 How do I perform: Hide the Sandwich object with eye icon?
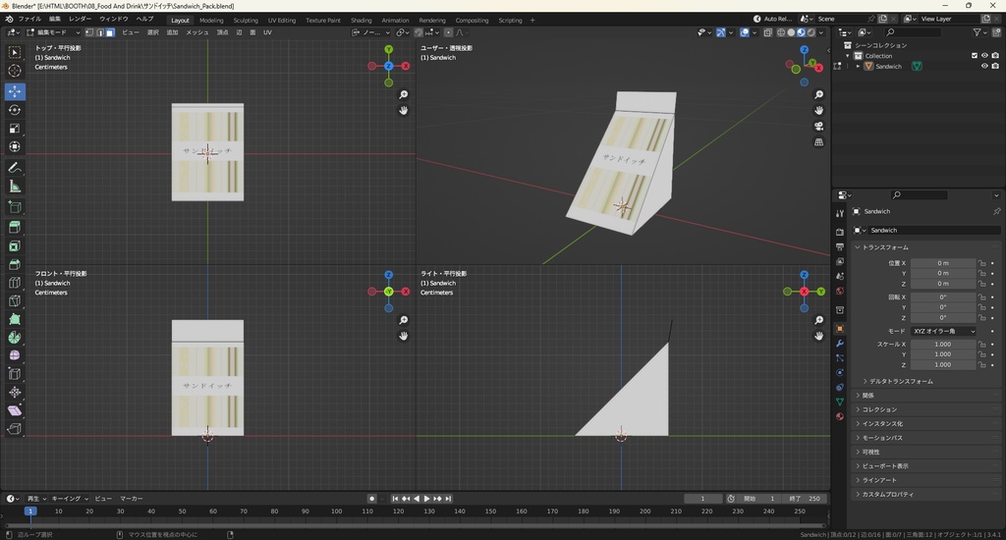coord(984,67)
